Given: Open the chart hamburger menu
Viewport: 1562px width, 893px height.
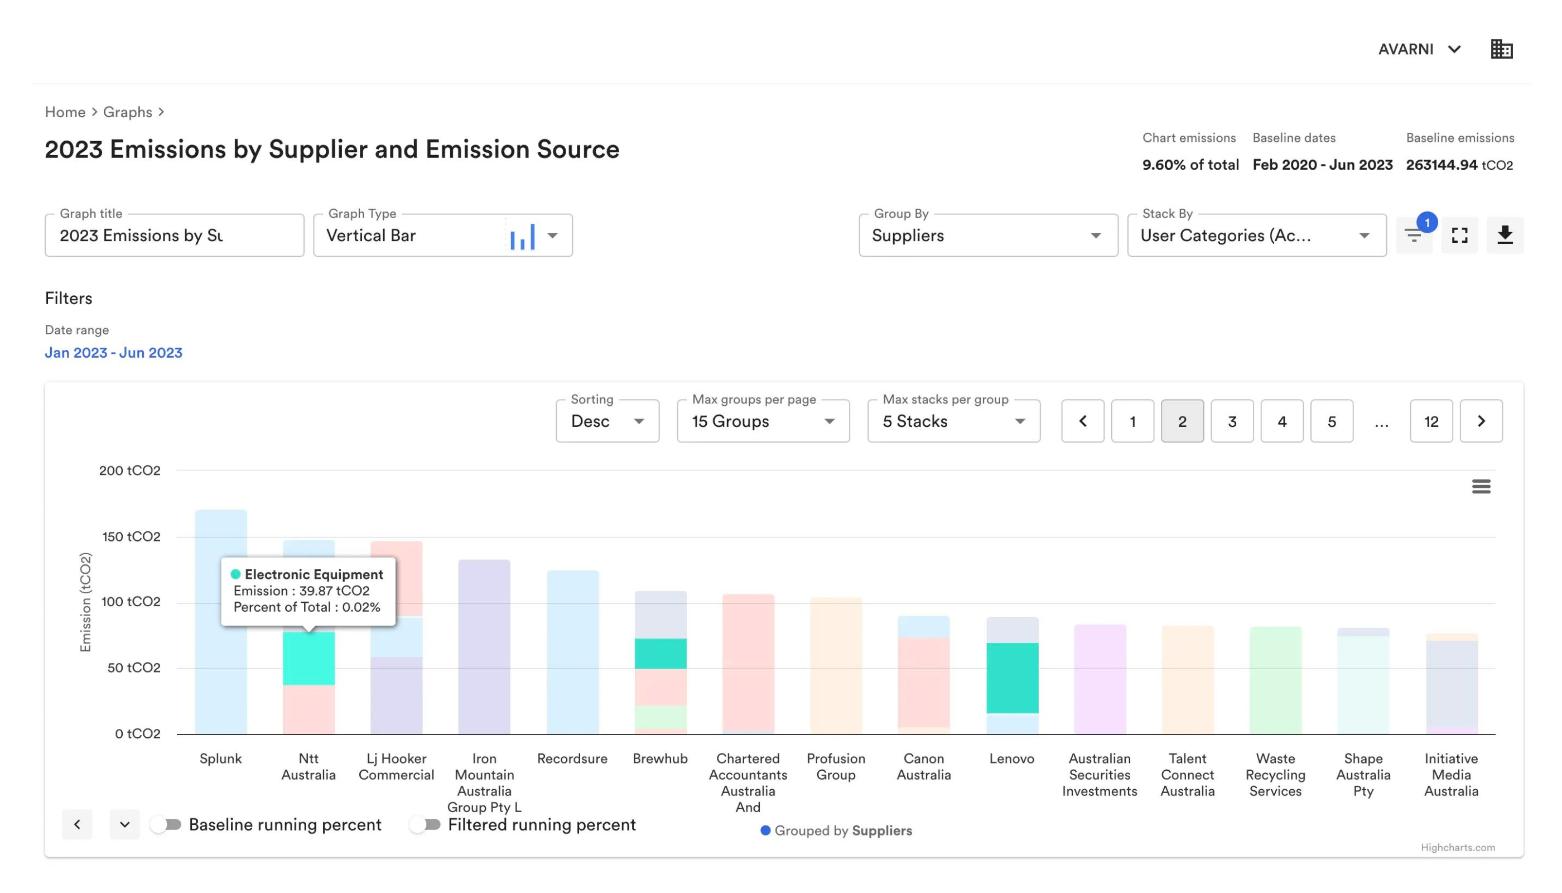Looking at the screenshot, I should pyautogui.click(x=1481, y=486).
